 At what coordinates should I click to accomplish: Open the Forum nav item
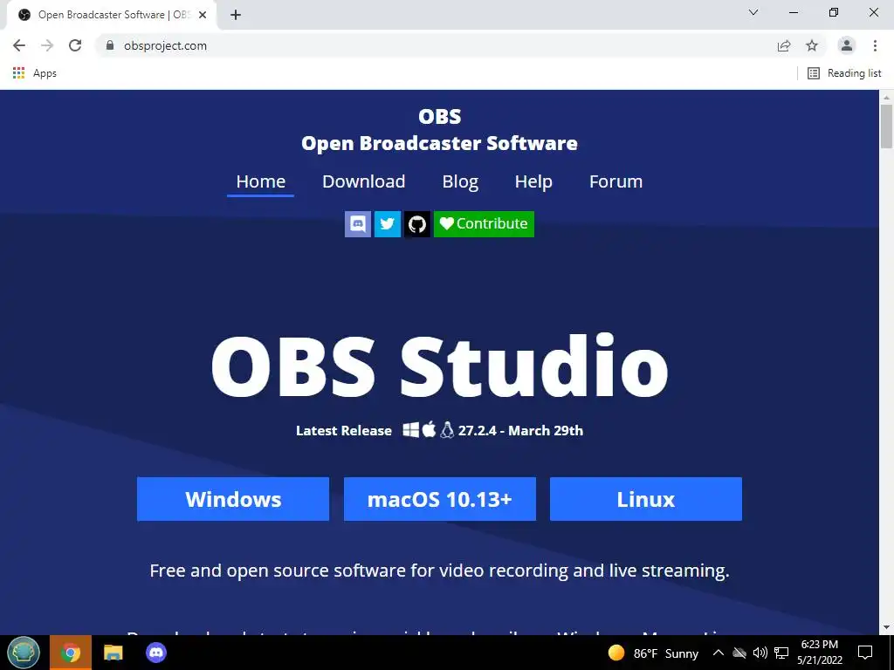tap(615, 181)
